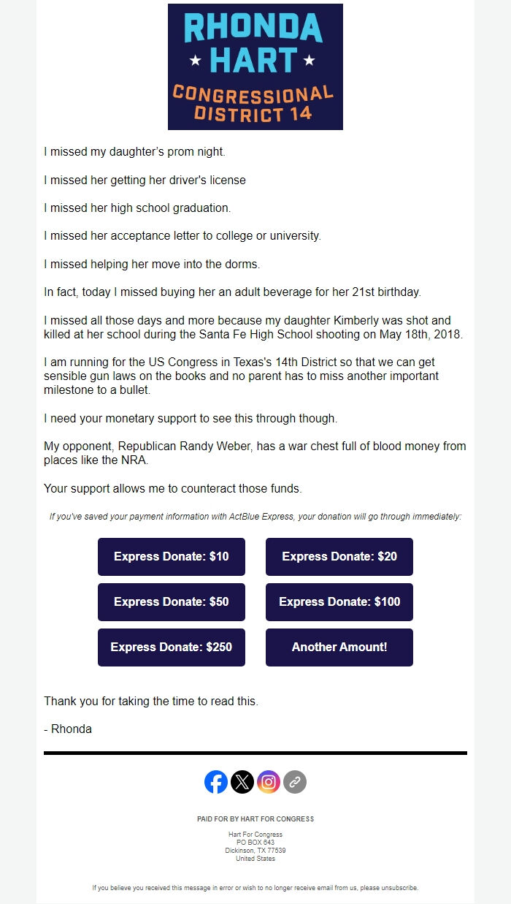Screen dimensions: 511x904
Task: Choose the Express Donate $100 button
Action: click(x=339, y=602)
